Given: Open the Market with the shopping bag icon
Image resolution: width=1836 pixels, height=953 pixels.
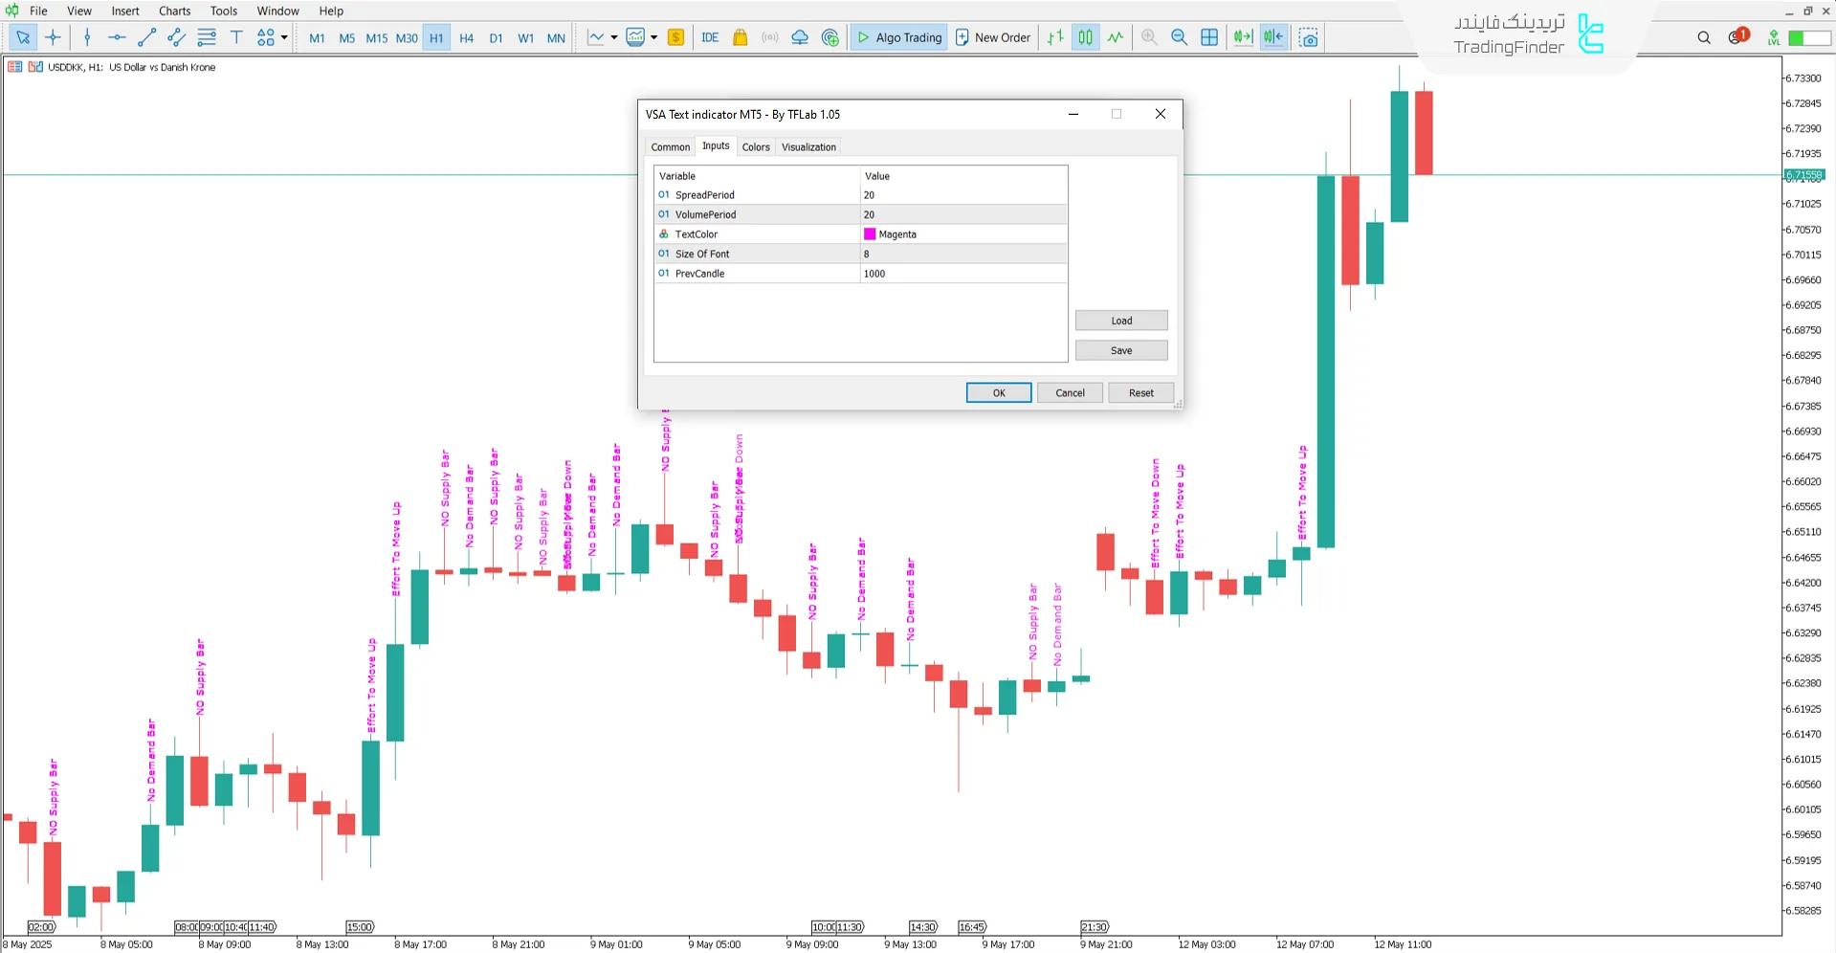Looking at the screenshot, I should (740, 37).
